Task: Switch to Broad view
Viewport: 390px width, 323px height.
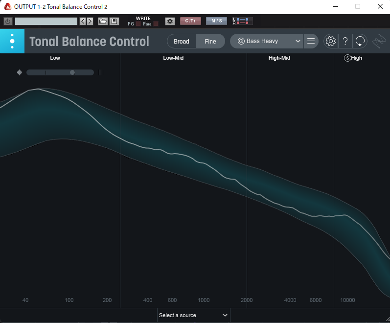Action: click(x=182, y=41)
